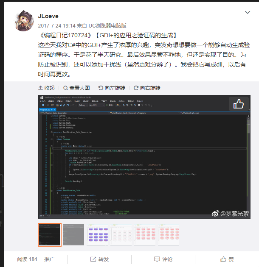Select the third thumbnail with purple captchas
The height and width of the screenshot is (267, 259).
point(97,235)
